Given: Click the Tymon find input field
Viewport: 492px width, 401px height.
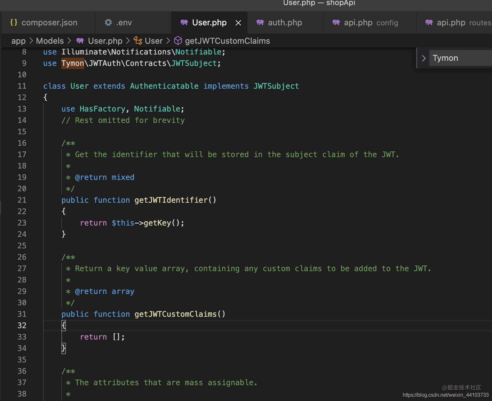Looking at the screenshot, I should [x=461, y=58].
